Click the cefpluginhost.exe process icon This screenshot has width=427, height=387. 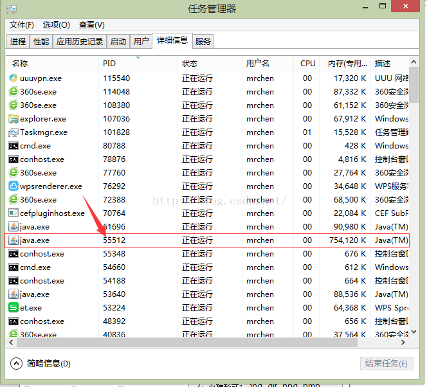click(x=14, y=213)
